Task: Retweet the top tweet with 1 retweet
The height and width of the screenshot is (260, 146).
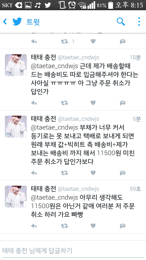Action: pos(64,41)
